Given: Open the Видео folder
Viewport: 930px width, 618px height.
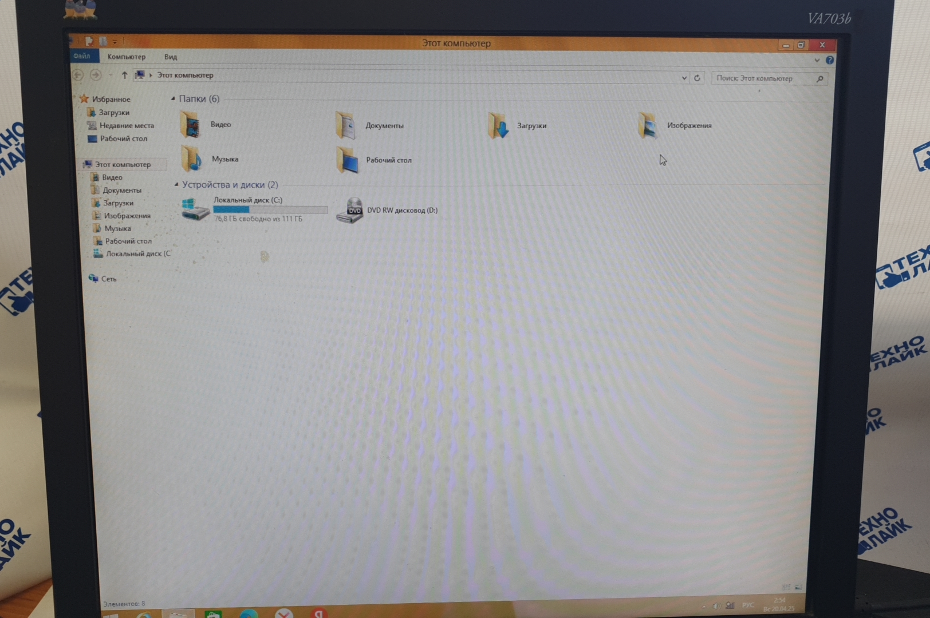Looking at the screenshot, I should [191, 125].
